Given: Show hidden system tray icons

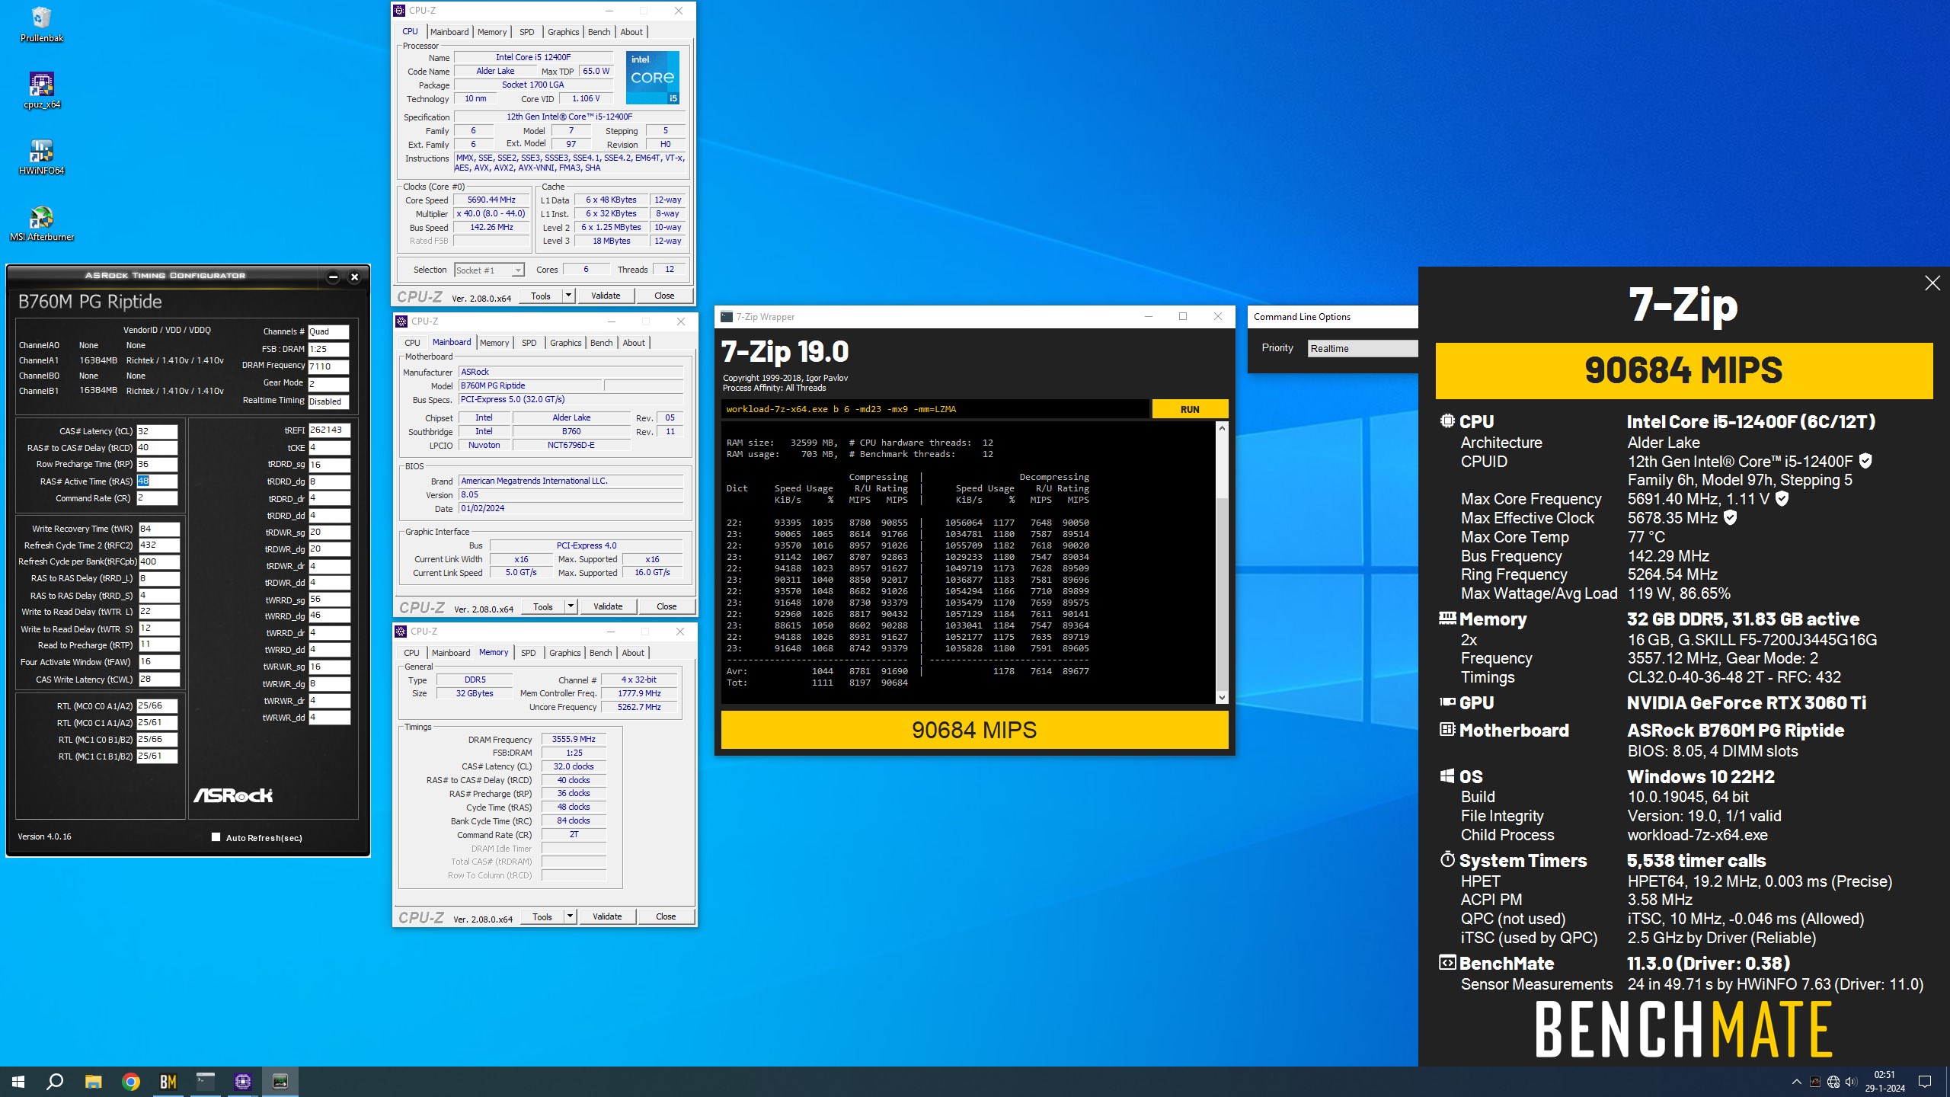Looking at the screenshot, I should (1796, 1081).
